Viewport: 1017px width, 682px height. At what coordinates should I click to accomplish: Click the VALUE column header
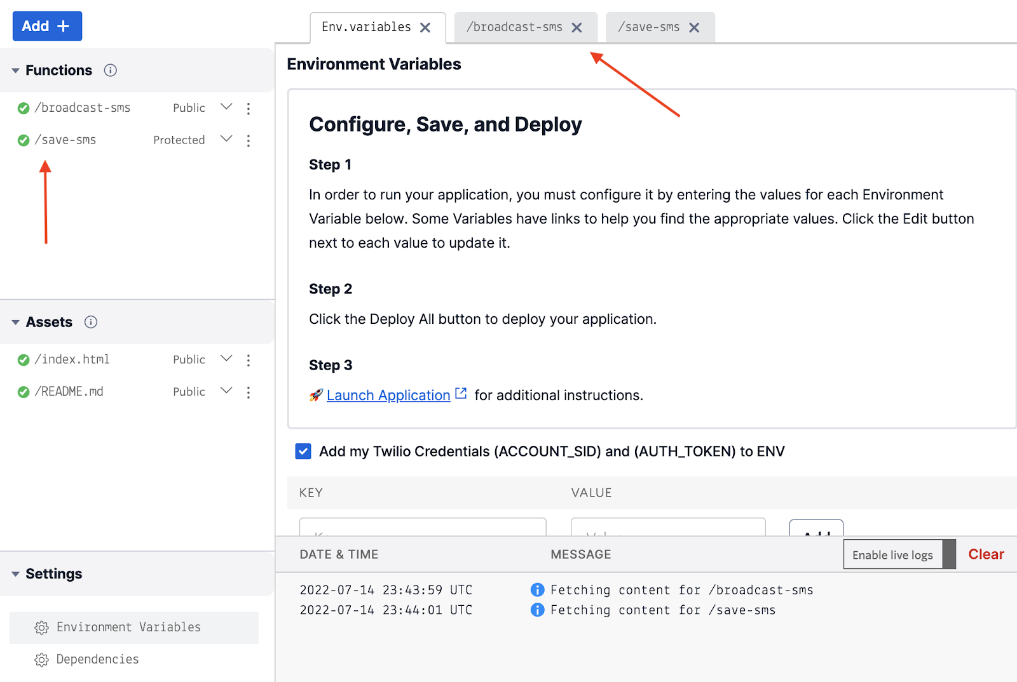[591, 493]
